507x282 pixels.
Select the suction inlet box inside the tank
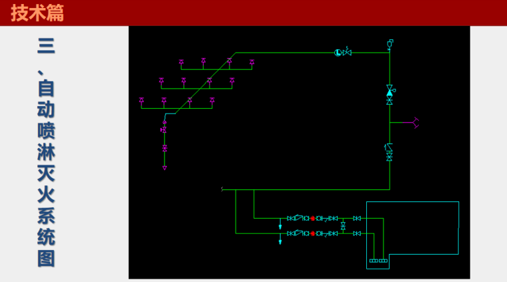tap(378, 261)
